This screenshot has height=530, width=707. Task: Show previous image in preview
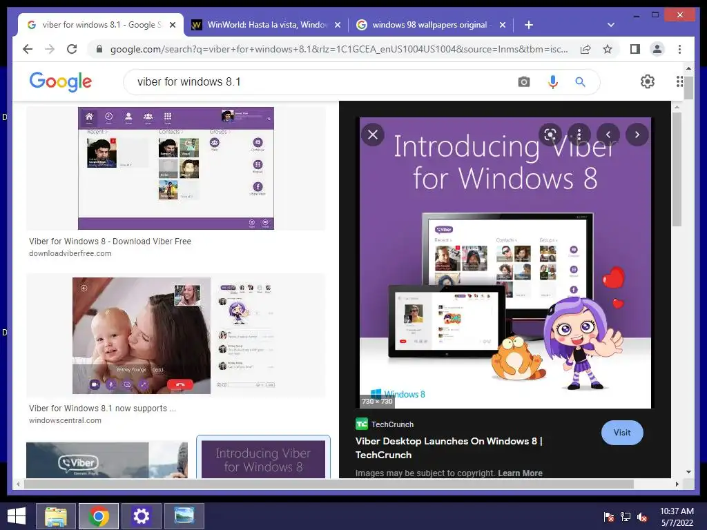coord(608,135)
